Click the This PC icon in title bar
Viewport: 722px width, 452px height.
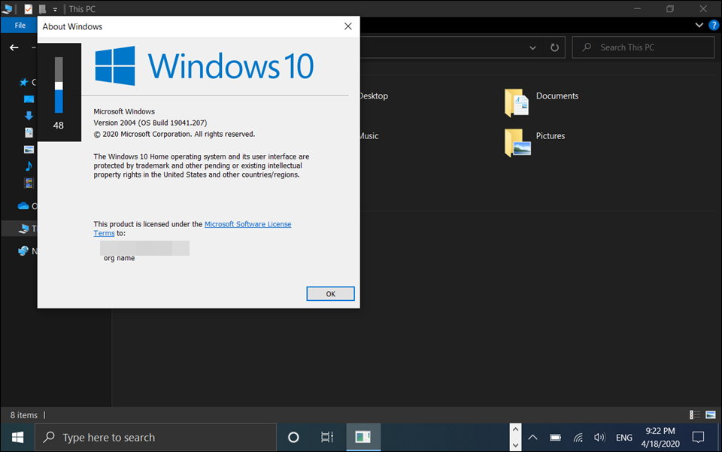click(x=8, y=9)
